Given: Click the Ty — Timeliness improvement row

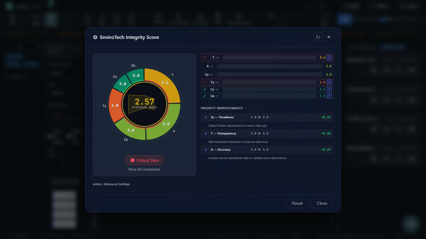Looking at the screenshot, I should coord(267,117).
